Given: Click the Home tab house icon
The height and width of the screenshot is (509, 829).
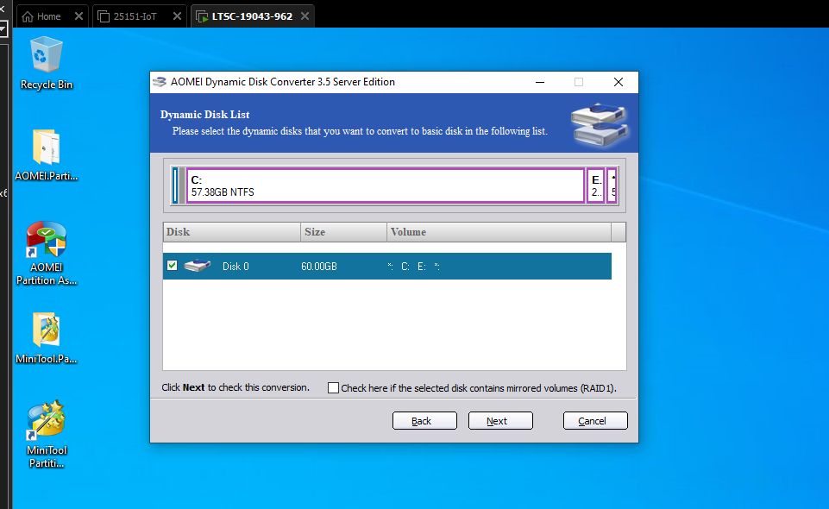Looking at the screenshot, I should [28, 16].
